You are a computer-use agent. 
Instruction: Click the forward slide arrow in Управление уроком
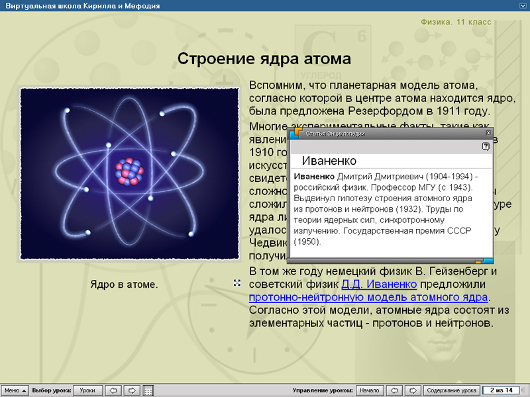tap(411, 390)
